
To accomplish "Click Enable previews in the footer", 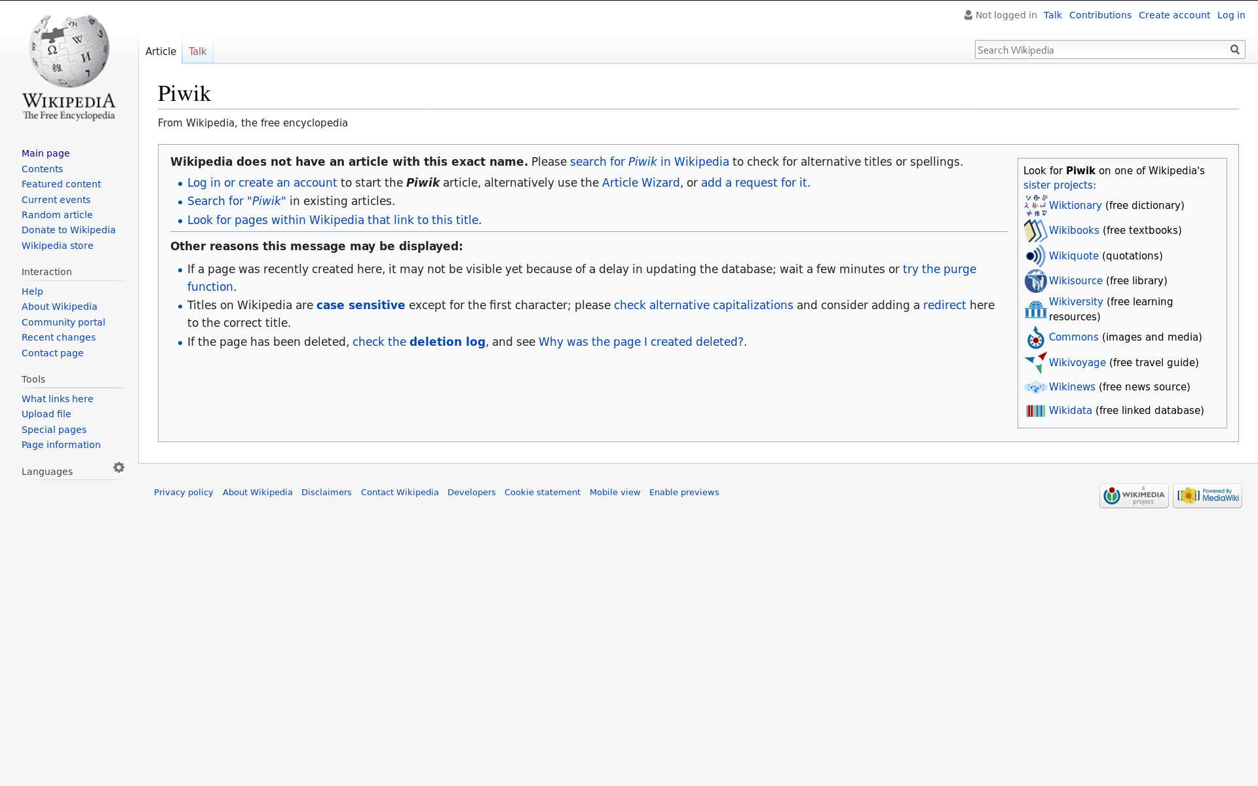I will (684, 493).
